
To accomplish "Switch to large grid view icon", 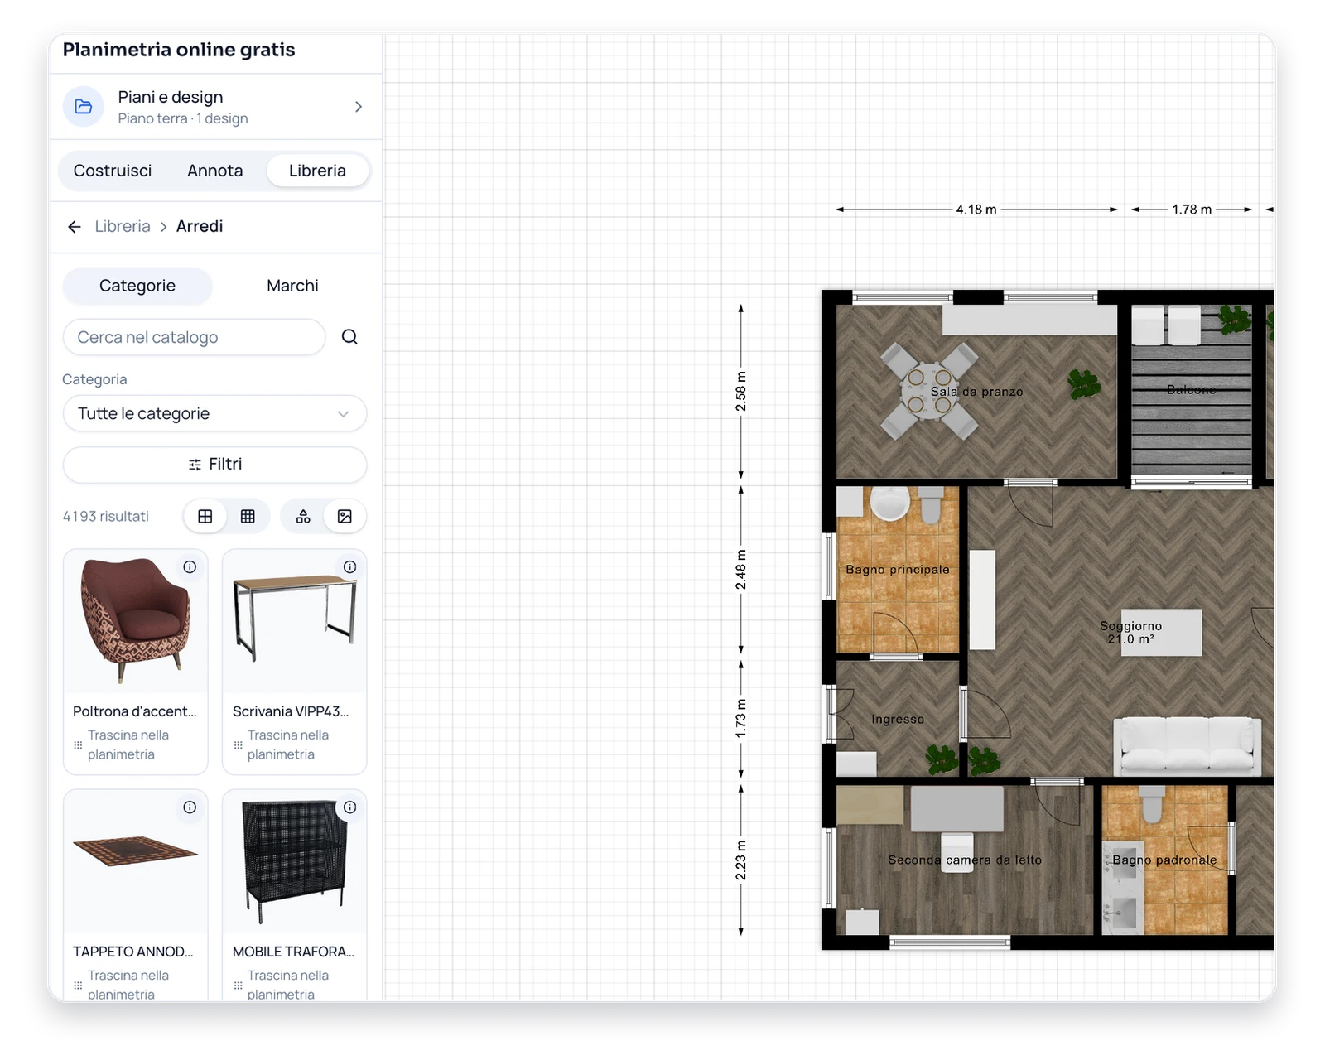I will [205, 517].
